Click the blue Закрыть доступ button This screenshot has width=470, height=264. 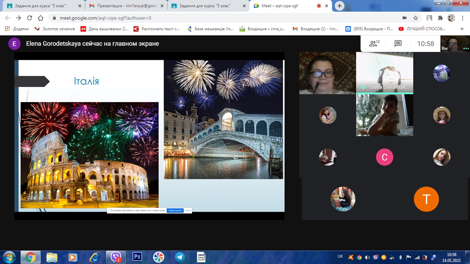(x=175, y=210)
